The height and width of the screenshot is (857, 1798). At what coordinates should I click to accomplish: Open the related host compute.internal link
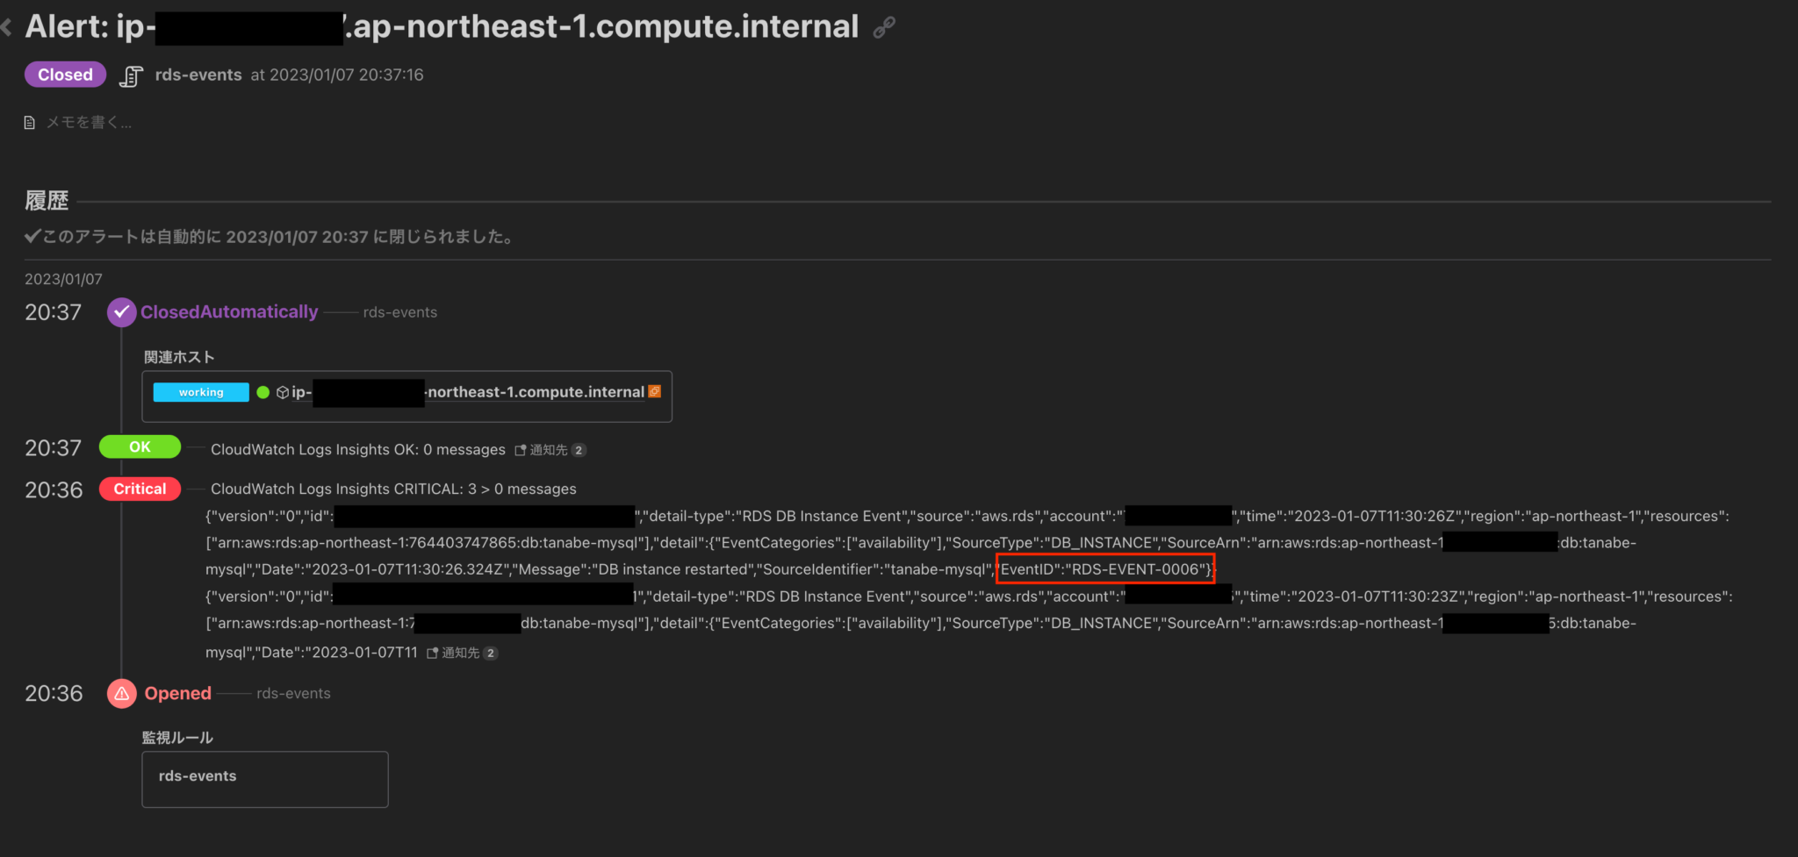(x=535, y=392)
